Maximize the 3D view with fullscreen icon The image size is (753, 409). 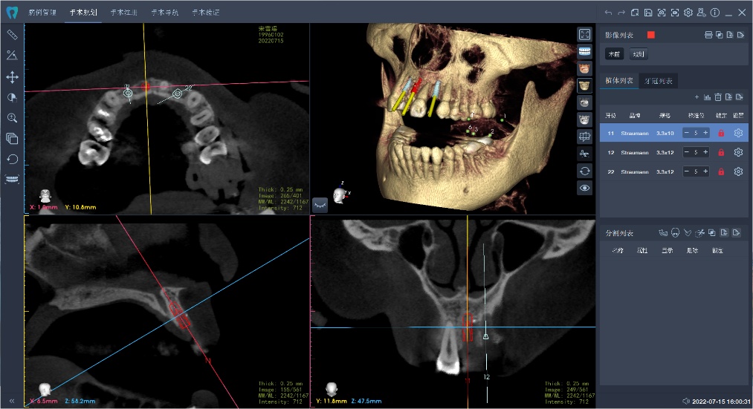coord(584,35)
